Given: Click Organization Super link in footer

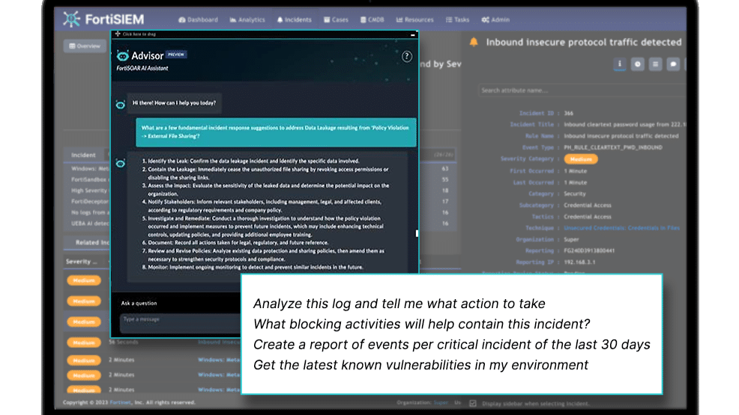Looking at the screenshot, I should (441, 402).
